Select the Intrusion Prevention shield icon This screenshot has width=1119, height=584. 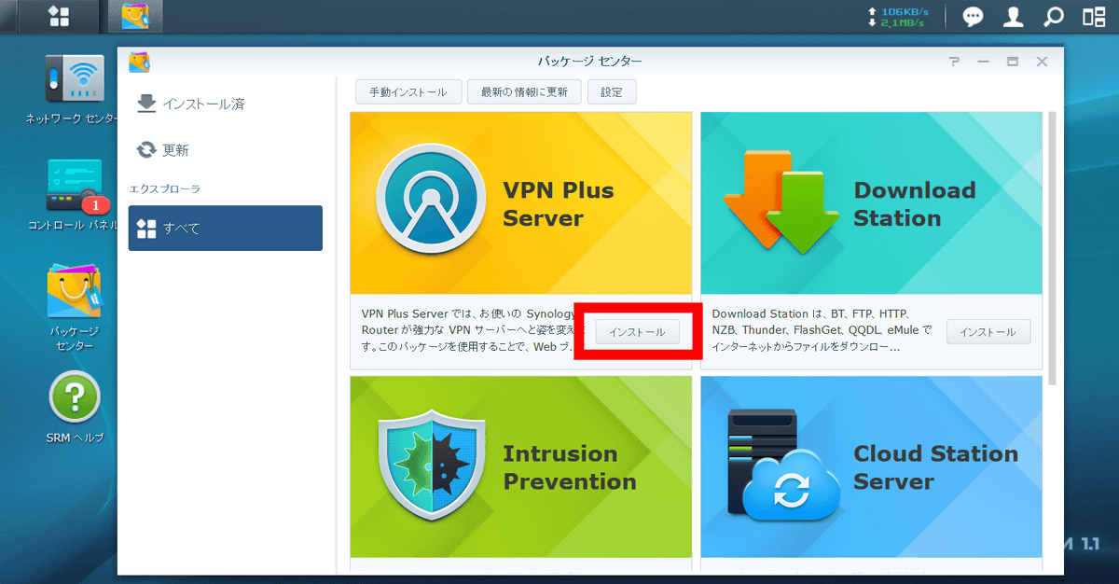pos(431,466)
